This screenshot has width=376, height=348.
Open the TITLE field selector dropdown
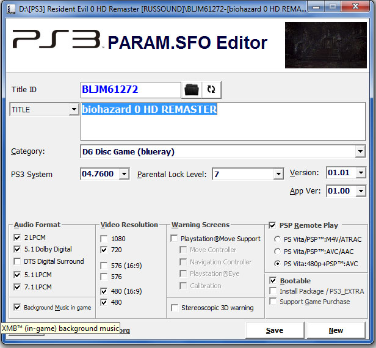pyautogui.click(x=73, y=110)
